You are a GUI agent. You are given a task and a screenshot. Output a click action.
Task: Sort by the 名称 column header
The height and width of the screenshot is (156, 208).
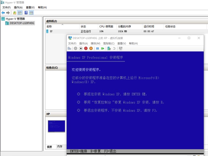[x=63, y=27]
